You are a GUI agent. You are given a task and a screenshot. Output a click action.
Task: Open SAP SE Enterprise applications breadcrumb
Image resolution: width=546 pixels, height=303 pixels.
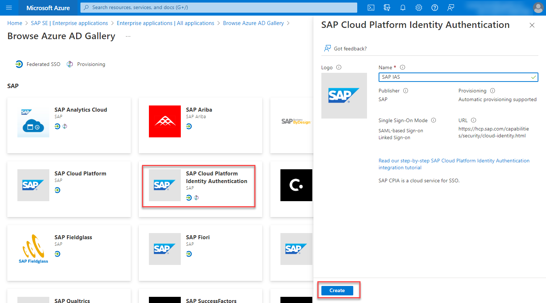70,23
